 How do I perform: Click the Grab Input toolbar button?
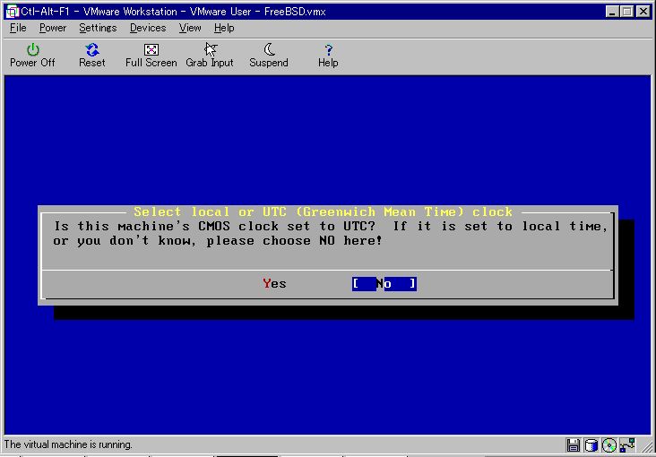click(210, 56)
